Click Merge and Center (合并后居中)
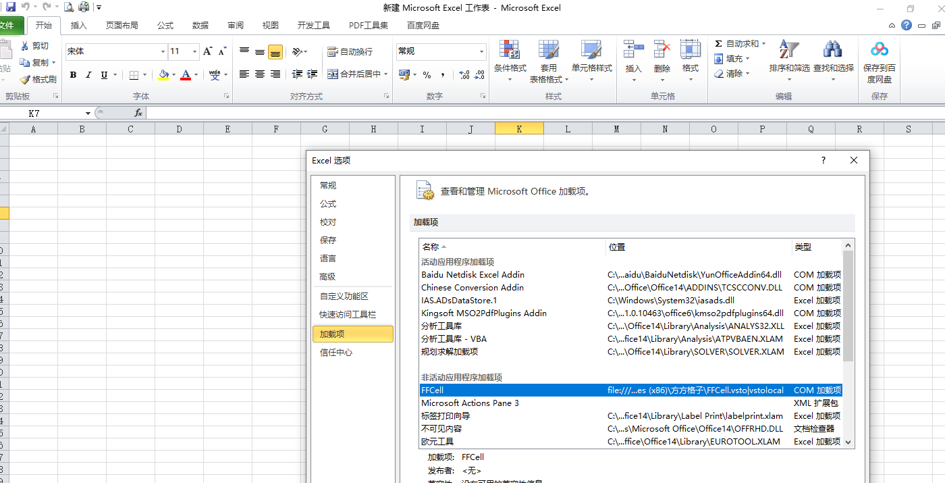 (x=354, y=74)
